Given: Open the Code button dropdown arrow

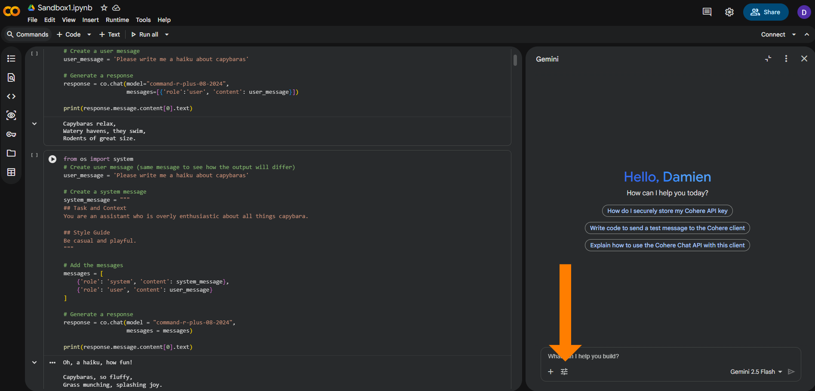Looking at the screenshot, I should click(x=89, y=34).
